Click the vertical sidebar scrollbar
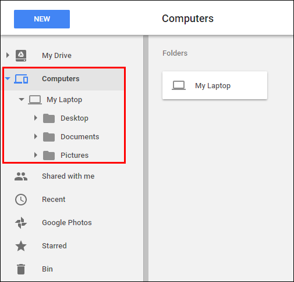The image size is (294, 282). 146,158
